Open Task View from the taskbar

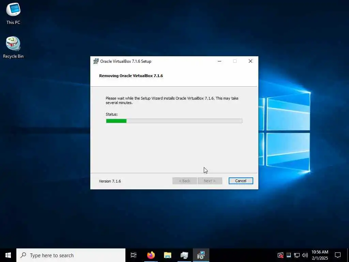[134, 255]
